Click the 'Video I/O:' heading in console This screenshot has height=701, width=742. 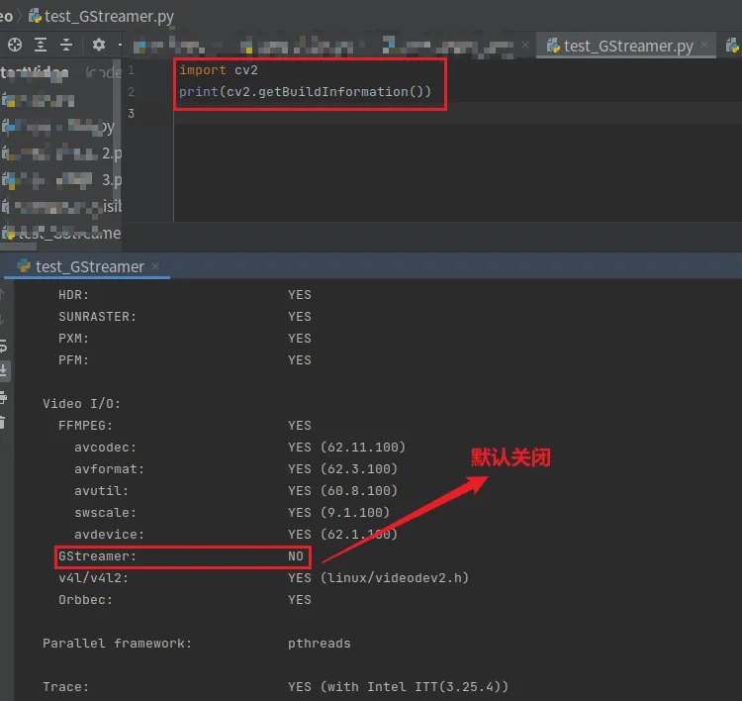click(x=81, y=404)
